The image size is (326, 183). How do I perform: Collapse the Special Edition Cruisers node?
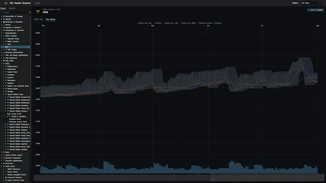6,111
